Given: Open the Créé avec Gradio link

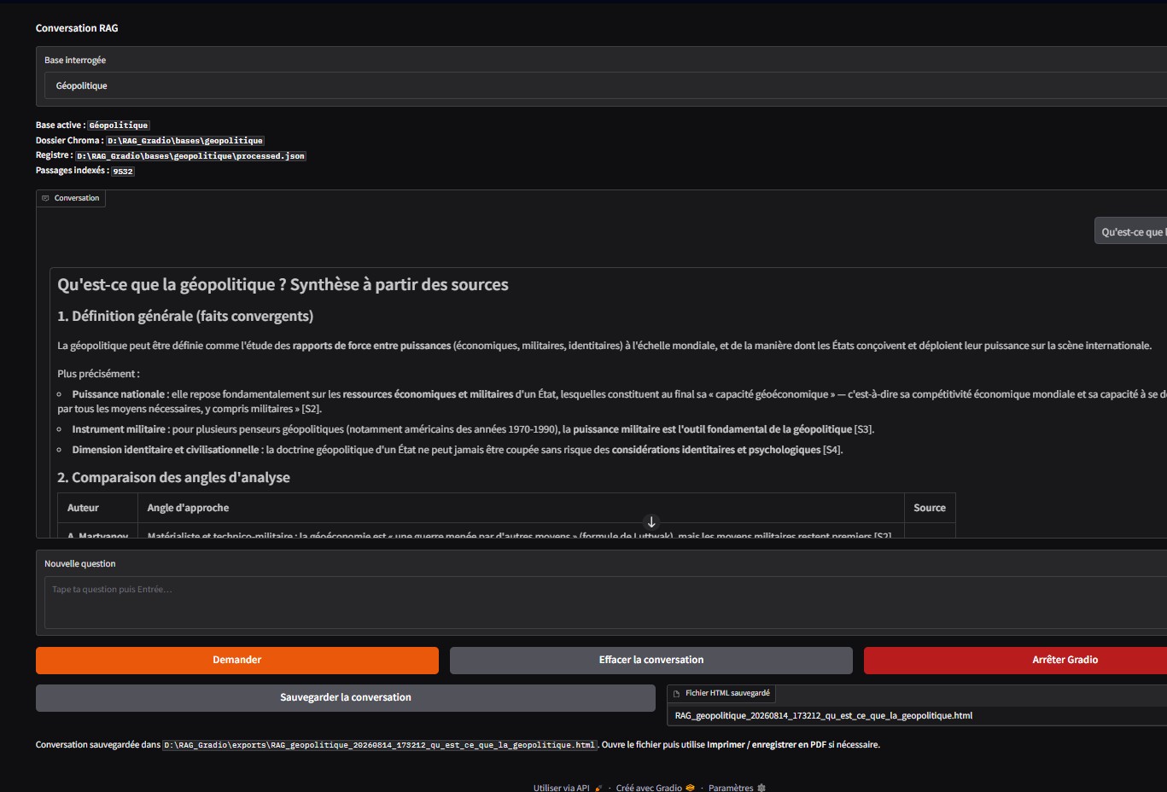Looking at the screenshot, I should tap(649, 788).
